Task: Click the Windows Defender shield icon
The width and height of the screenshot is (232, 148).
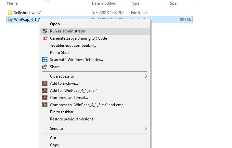Action: 45,60
